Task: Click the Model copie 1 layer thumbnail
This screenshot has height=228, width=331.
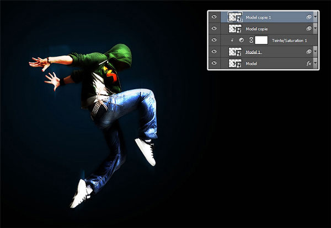Action: 235,17
